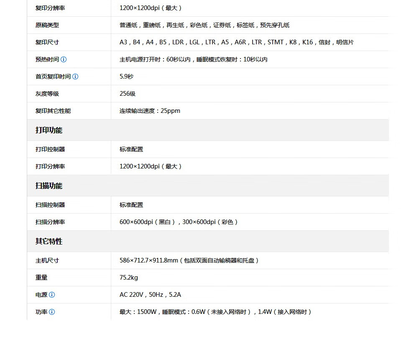Viewport: 414px width, 339px height.
Task: Select the 其它特性 section header
Action: [49, 241]
